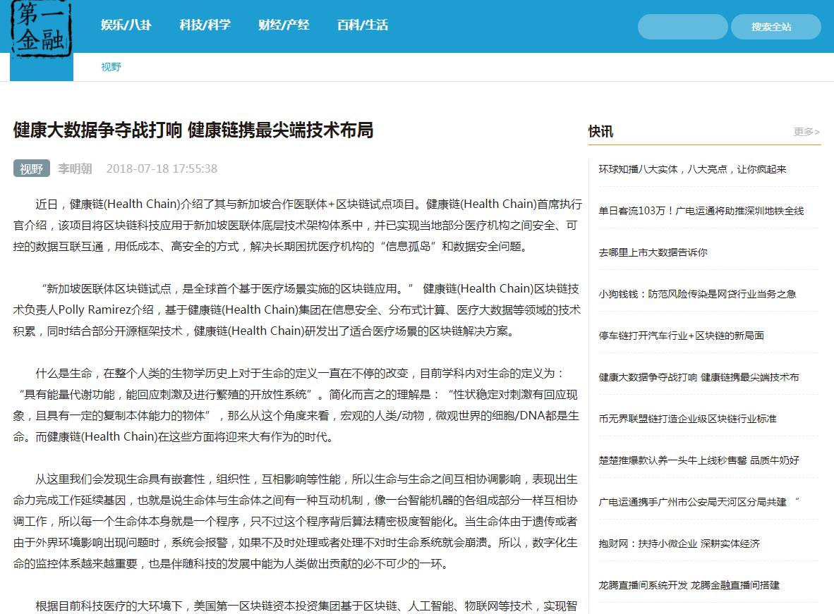Open news 去哪里上市大数据告诉你
Screen dimensions: 834x614
(653, 252)
